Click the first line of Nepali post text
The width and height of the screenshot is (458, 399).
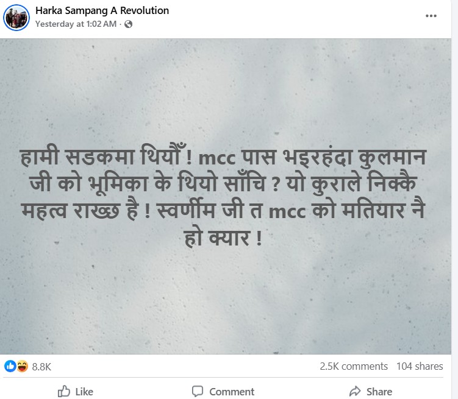coord(223,158)
